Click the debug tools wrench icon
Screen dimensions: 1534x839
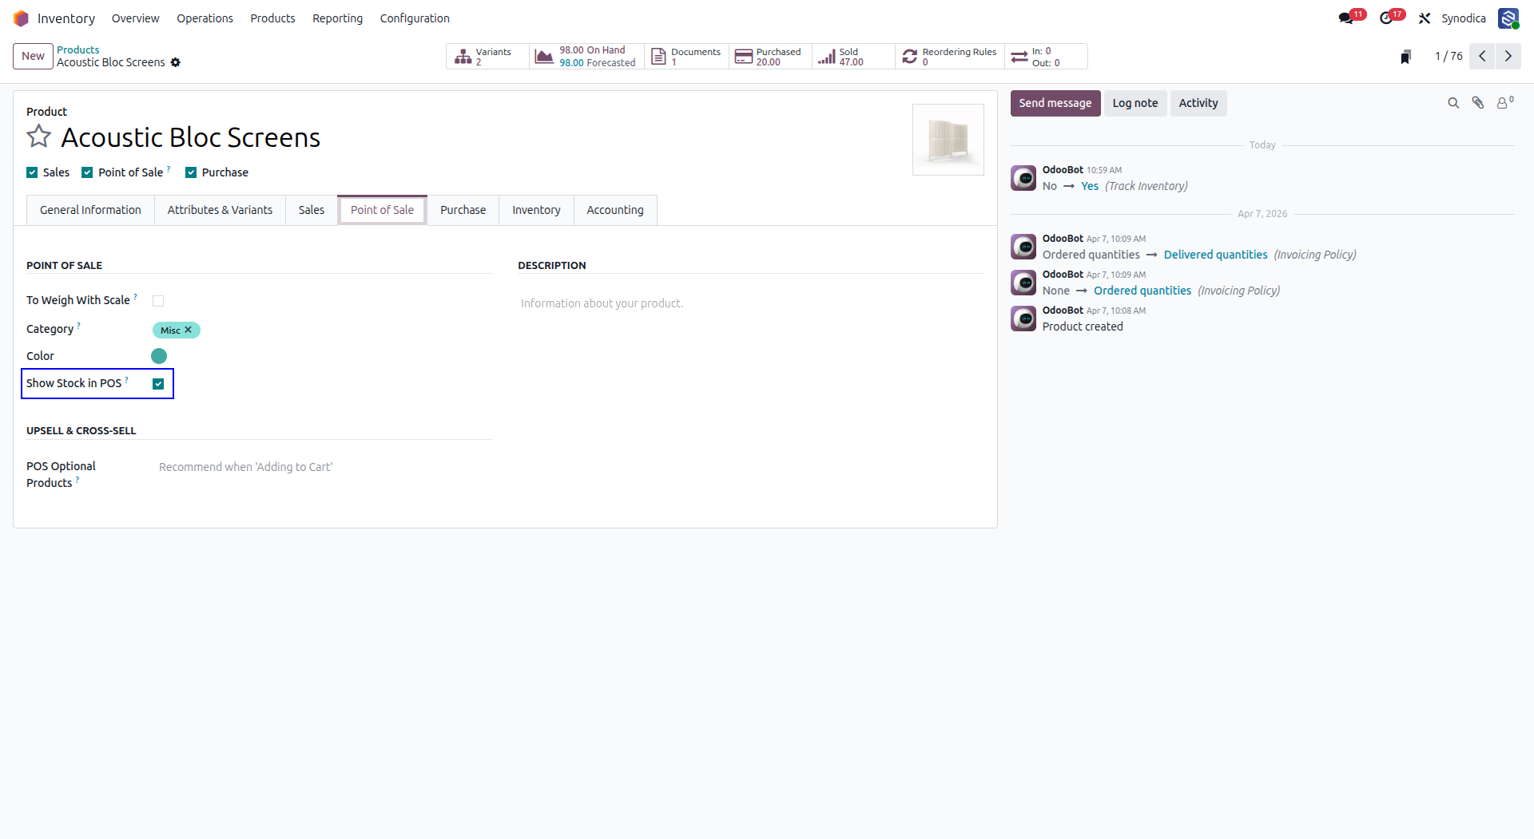1425,18
